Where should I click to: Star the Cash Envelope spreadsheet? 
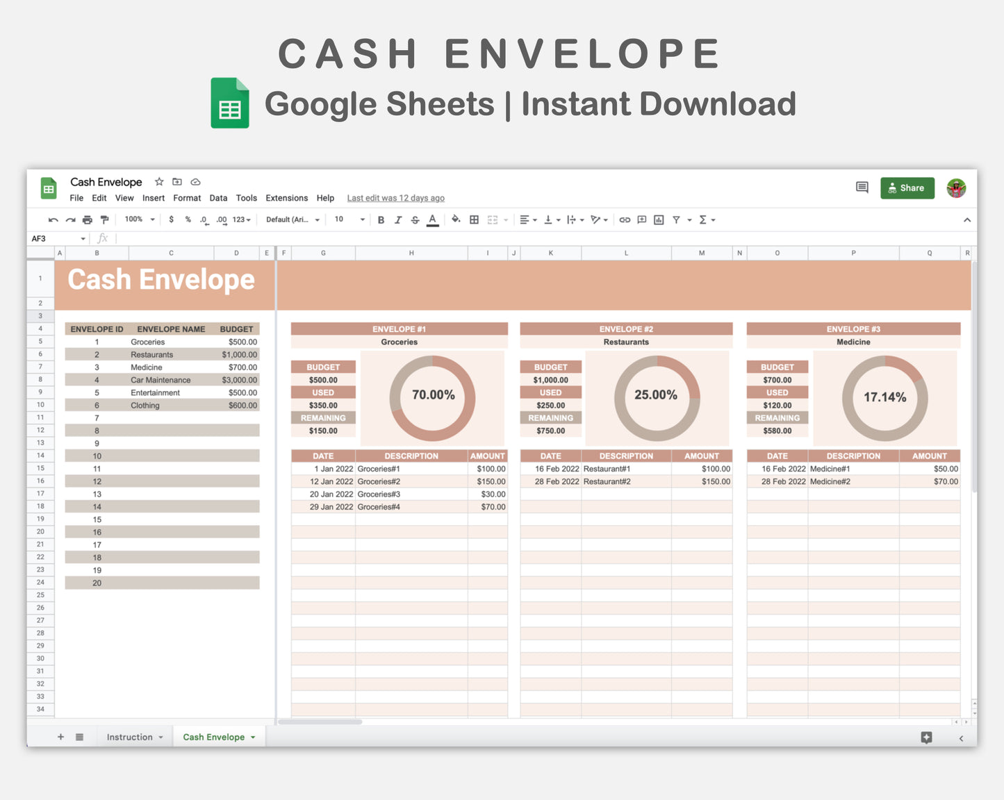click(158, 181)
